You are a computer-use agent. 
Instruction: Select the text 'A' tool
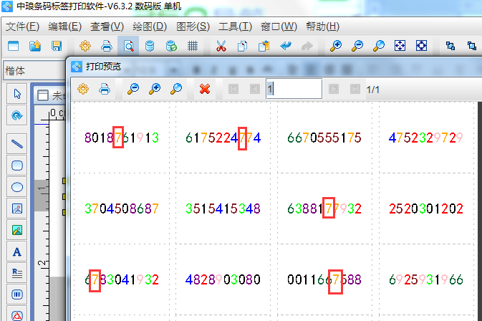(17, 251)
